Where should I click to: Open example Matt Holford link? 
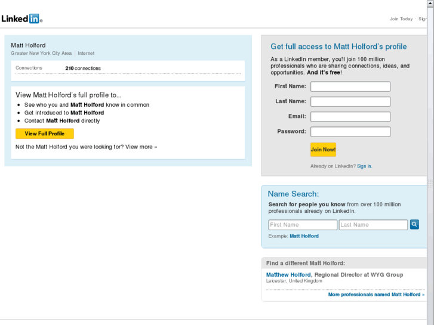304,236
